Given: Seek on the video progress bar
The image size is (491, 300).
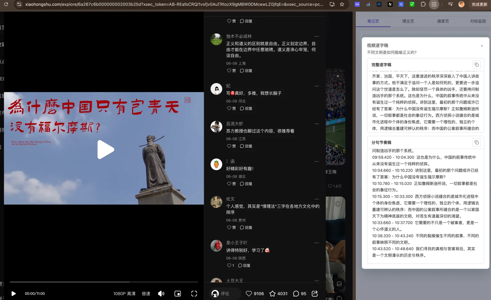Looking at the screenshot, I should [x=104, y=282].
